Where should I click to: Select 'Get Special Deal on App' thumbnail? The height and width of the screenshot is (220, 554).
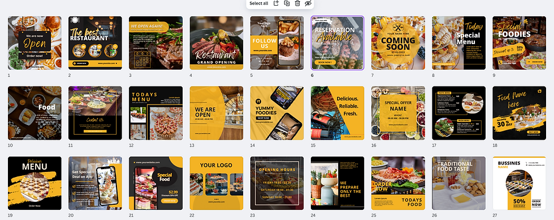[x=95, y=183]
